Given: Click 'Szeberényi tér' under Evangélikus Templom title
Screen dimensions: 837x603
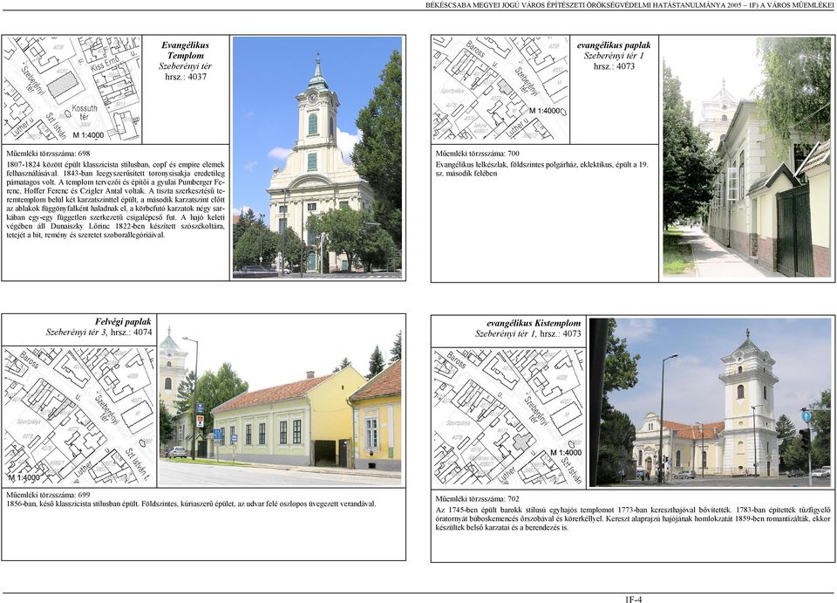Looking at the screenshot, I should click(x=185, y=66).
